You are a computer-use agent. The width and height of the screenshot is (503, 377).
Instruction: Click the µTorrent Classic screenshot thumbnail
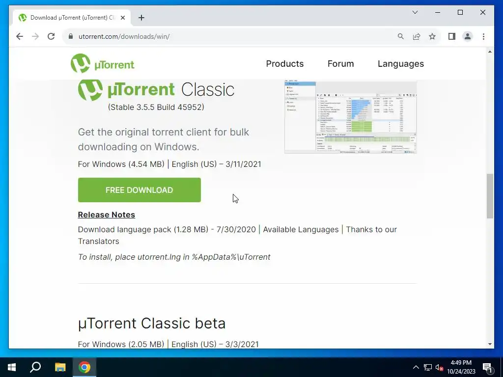coord(351,117)
